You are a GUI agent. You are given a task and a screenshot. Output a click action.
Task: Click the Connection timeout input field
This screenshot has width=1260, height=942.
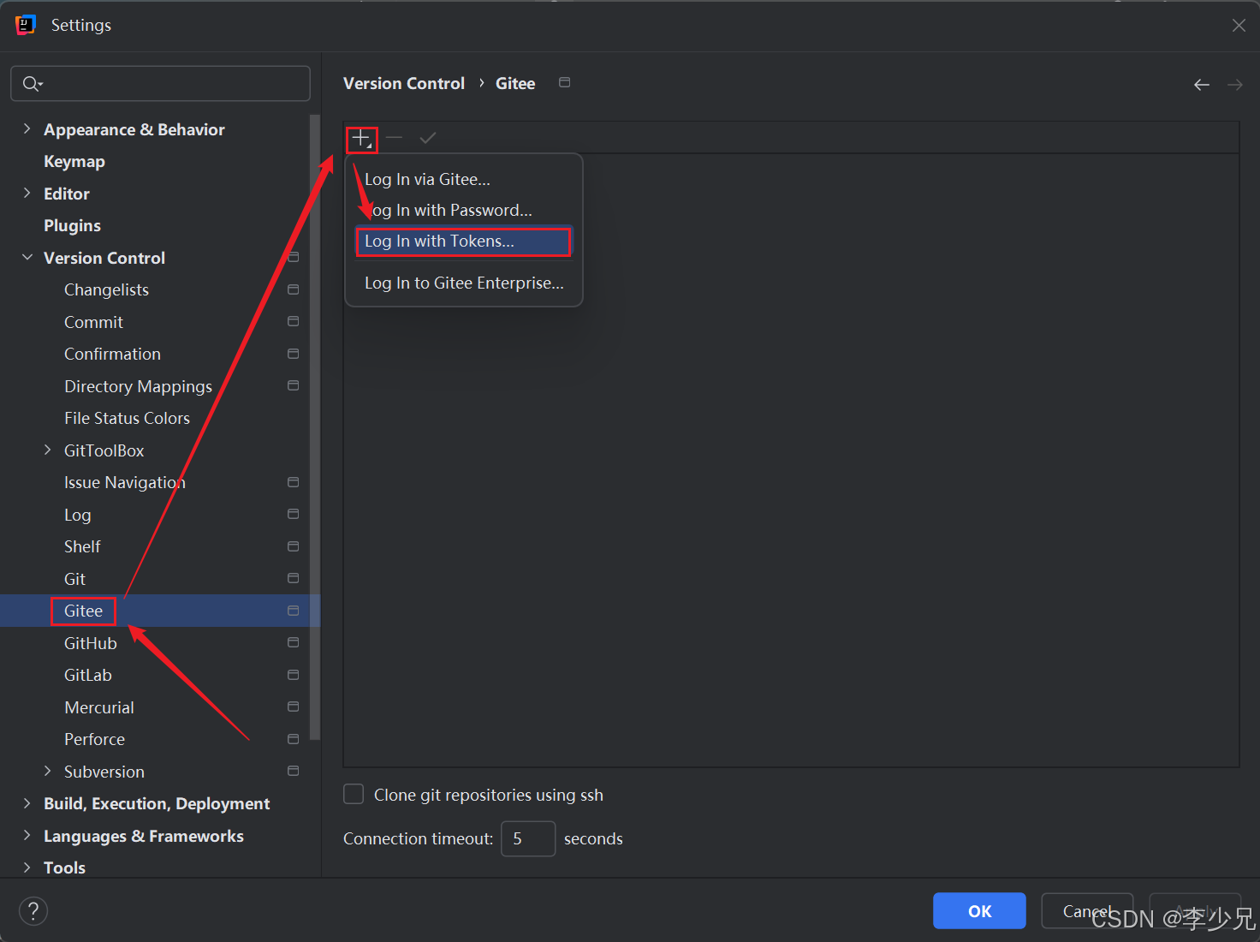527,838
